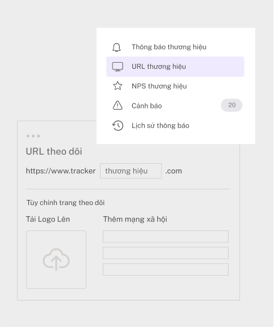
Task: Select URL thương hiệu menu item
Action: (x=175, y=67)
